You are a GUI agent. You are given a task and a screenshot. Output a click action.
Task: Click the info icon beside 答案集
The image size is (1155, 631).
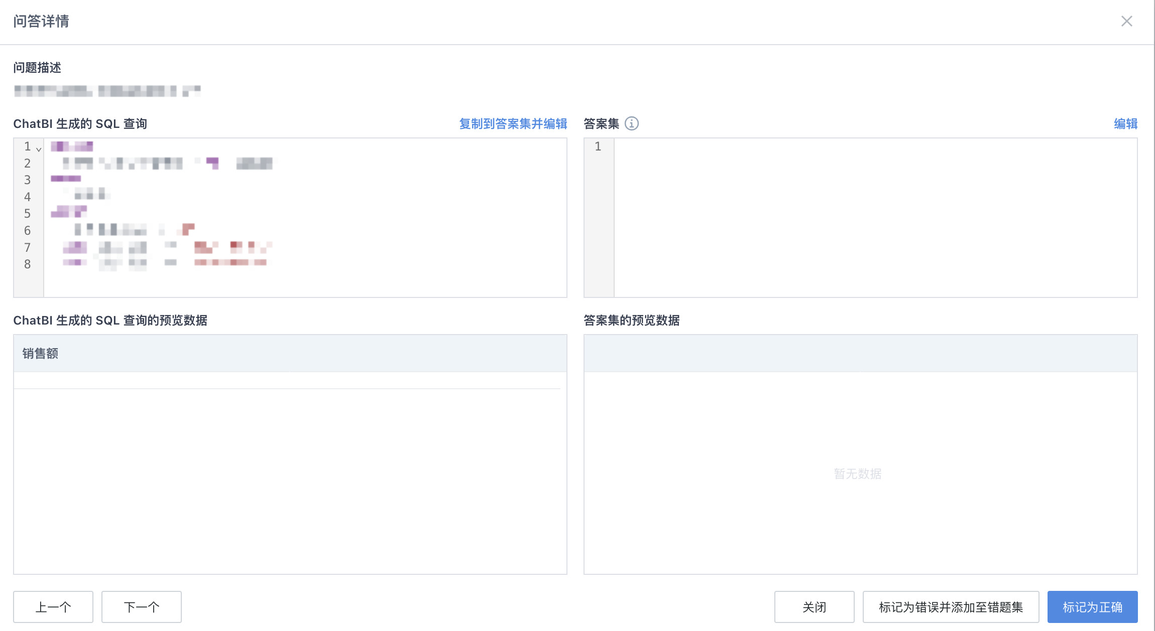[x=631, y=123]
